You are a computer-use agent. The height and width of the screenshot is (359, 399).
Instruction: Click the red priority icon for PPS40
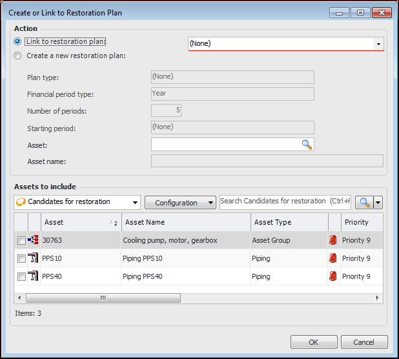(333, 276)
